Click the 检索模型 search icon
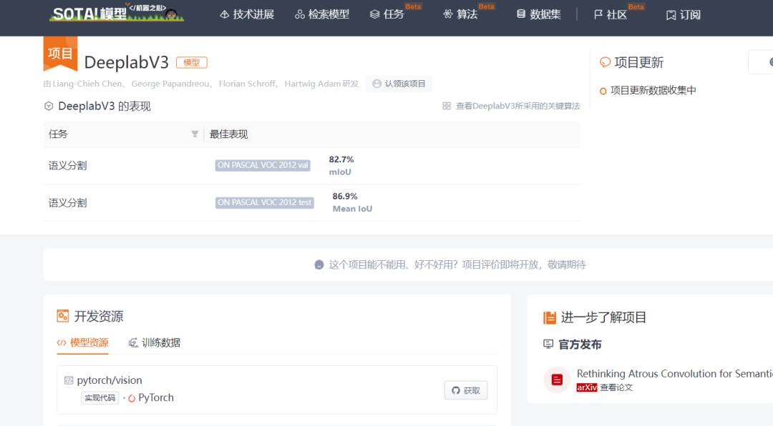The image size is (773, 426). pos(300,14)
